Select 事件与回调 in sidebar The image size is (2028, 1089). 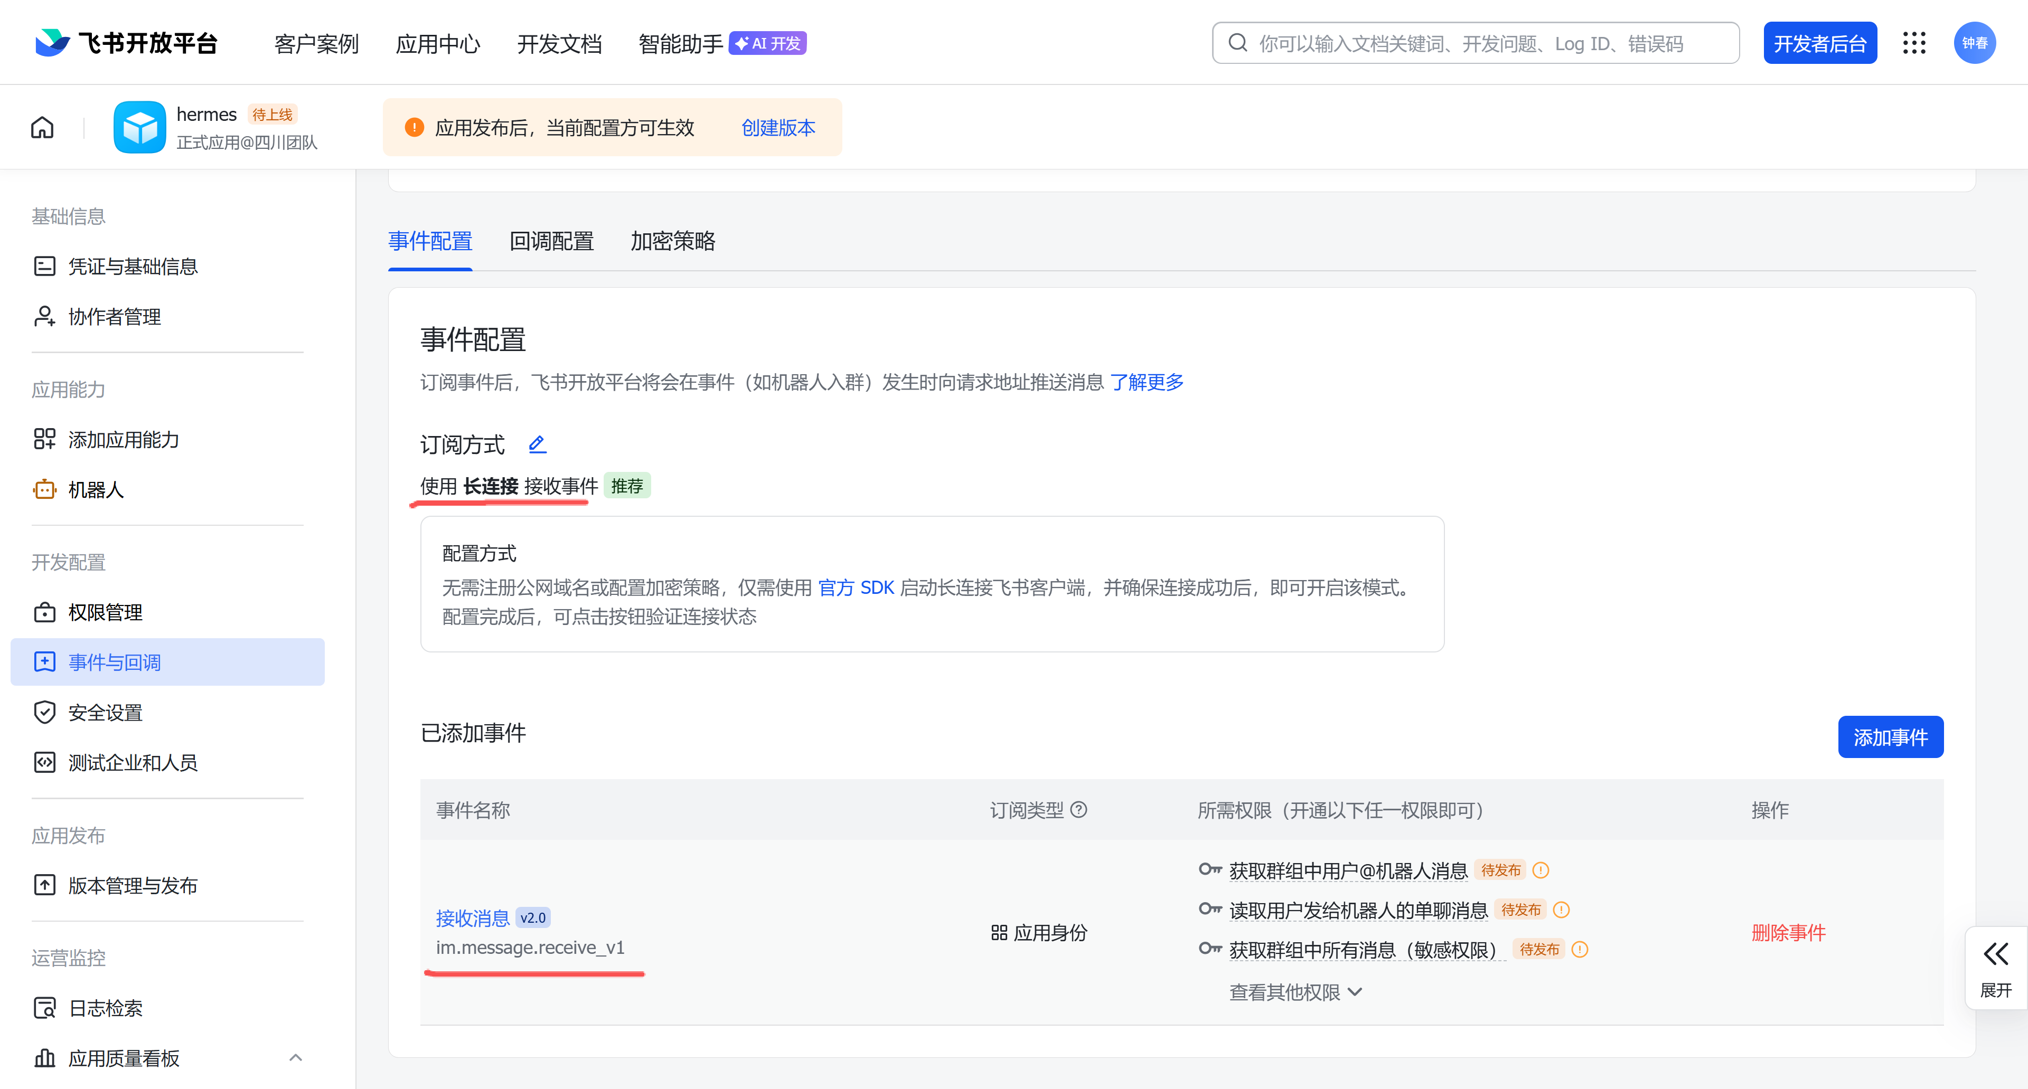pos(168,662)
